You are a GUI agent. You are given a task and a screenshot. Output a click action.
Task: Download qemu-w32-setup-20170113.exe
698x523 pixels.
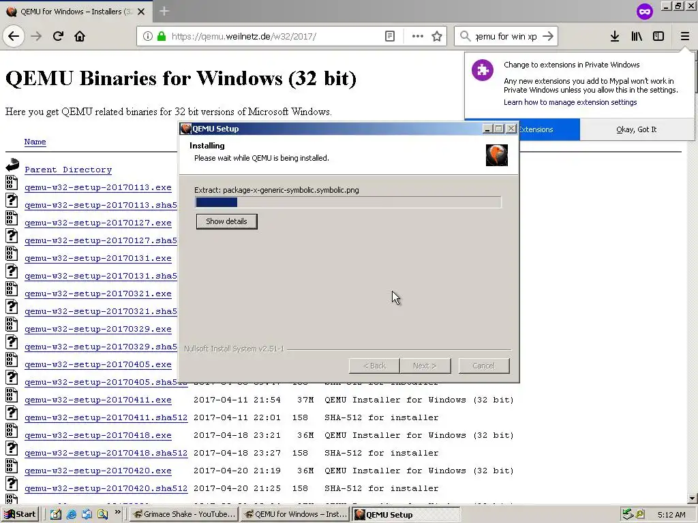98,187
